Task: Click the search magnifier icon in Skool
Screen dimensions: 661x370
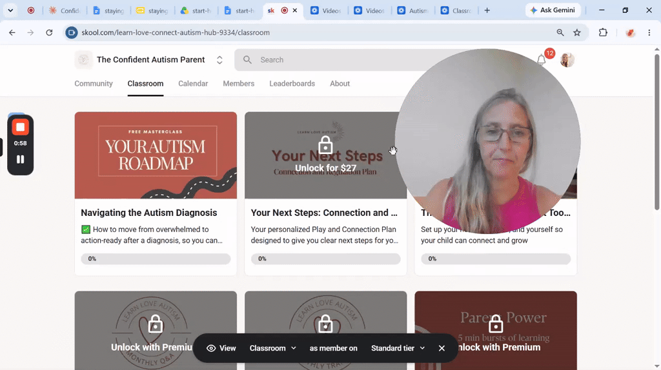Action: point(247,60)
